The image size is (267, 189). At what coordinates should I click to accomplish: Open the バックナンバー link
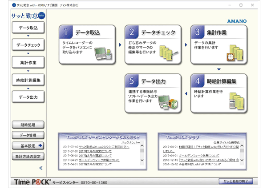tap(131, 142)
